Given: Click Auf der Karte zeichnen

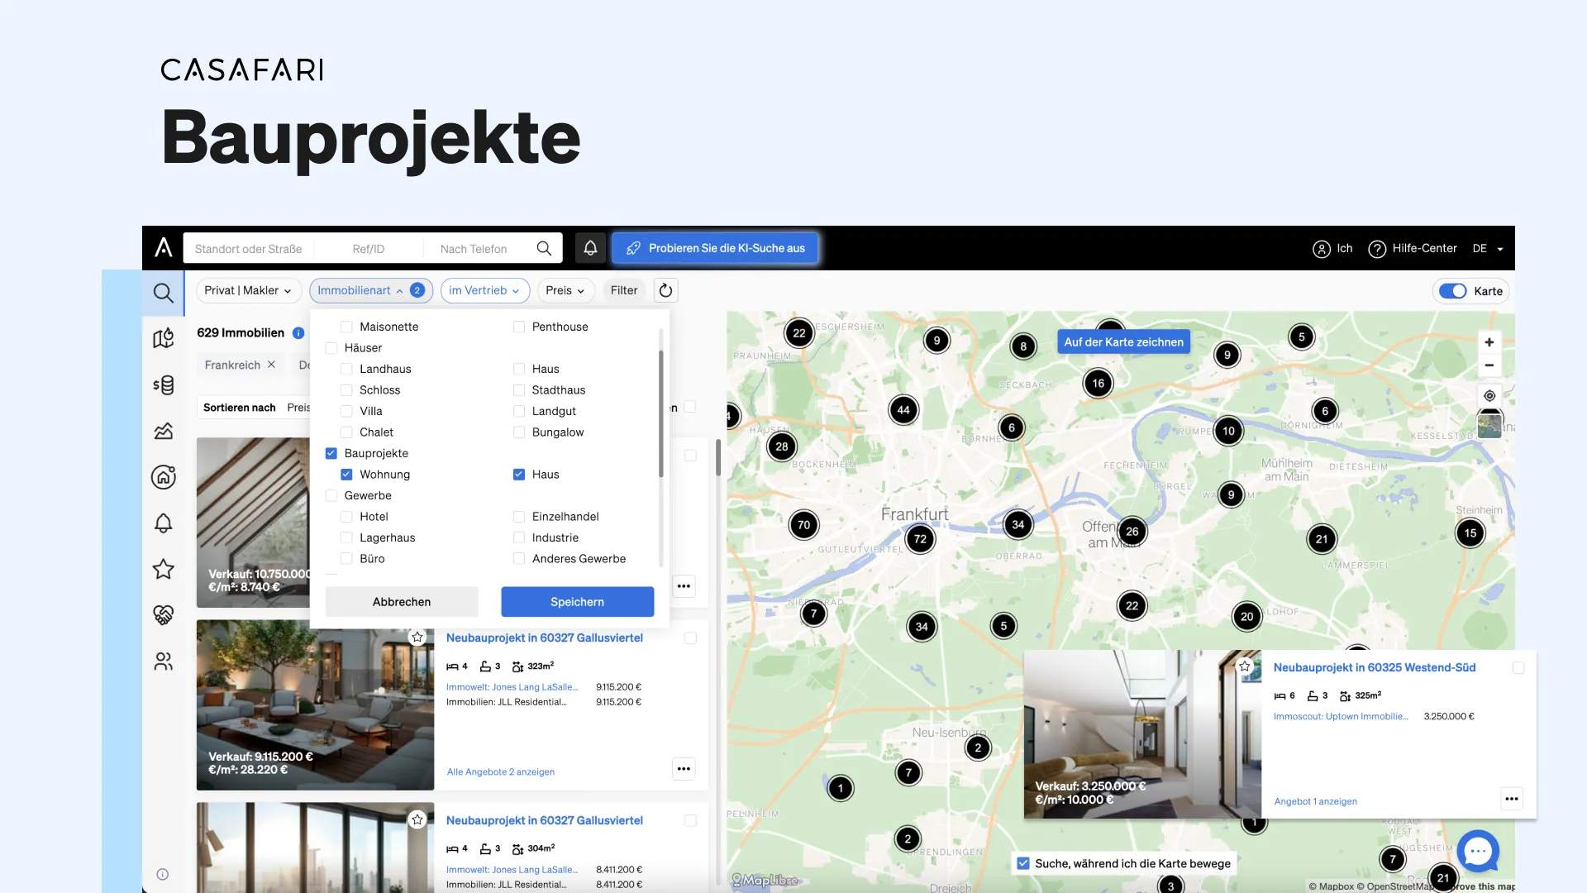Looking at the screenshot, I should click(x=1123, y=342).
